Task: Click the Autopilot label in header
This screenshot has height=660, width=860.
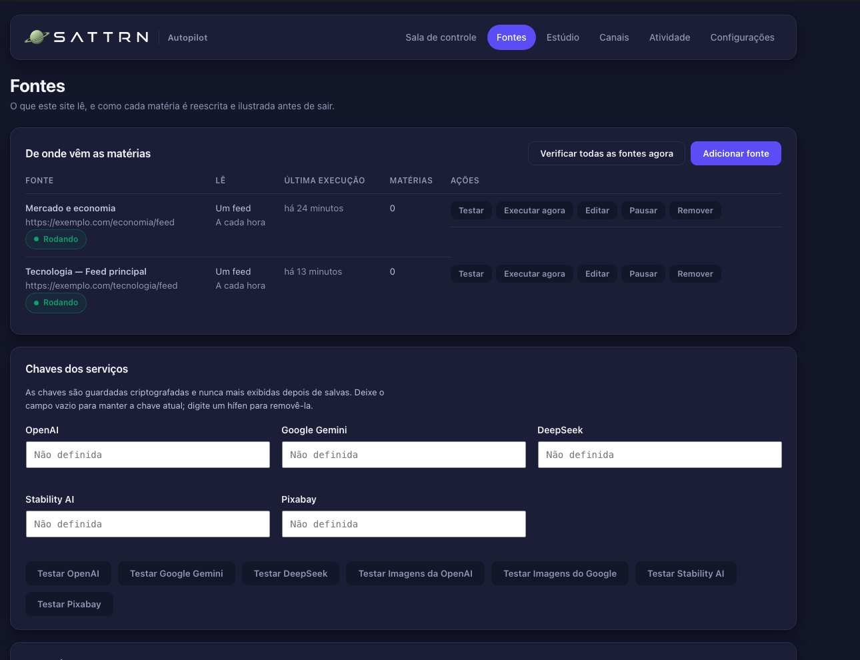Action: tap(187, 37)
